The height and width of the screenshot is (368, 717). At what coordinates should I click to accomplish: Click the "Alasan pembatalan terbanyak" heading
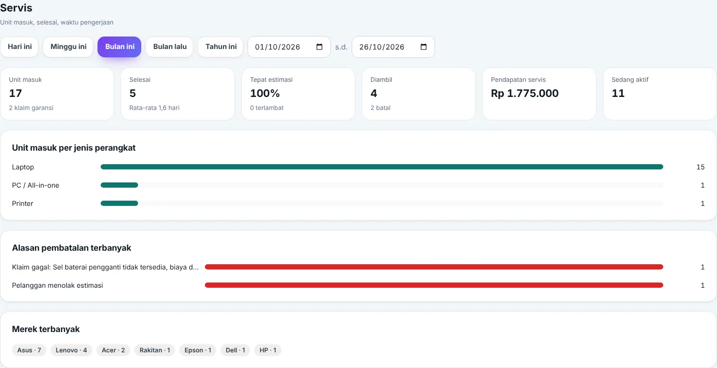[x=71, y=248]
